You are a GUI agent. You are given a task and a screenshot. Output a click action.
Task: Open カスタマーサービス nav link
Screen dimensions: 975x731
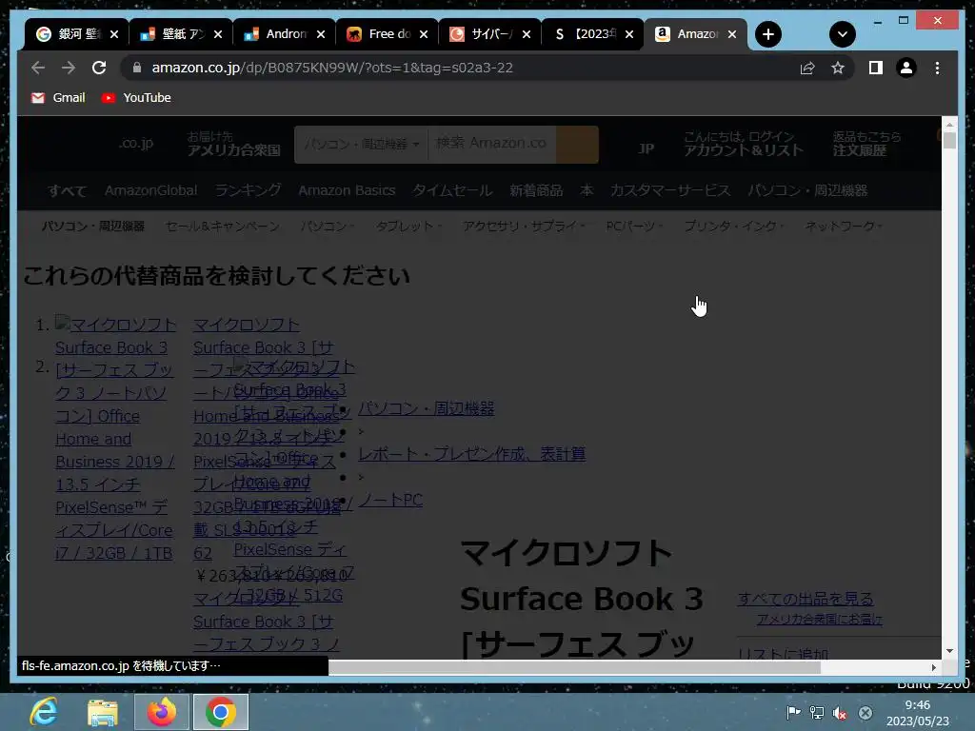pos(669,190)
